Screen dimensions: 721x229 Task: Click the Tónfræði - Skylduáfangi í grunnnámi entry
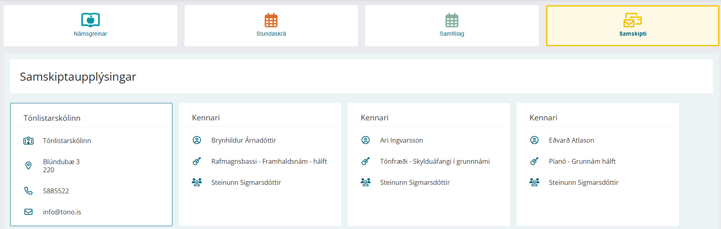tap(435, 161)
